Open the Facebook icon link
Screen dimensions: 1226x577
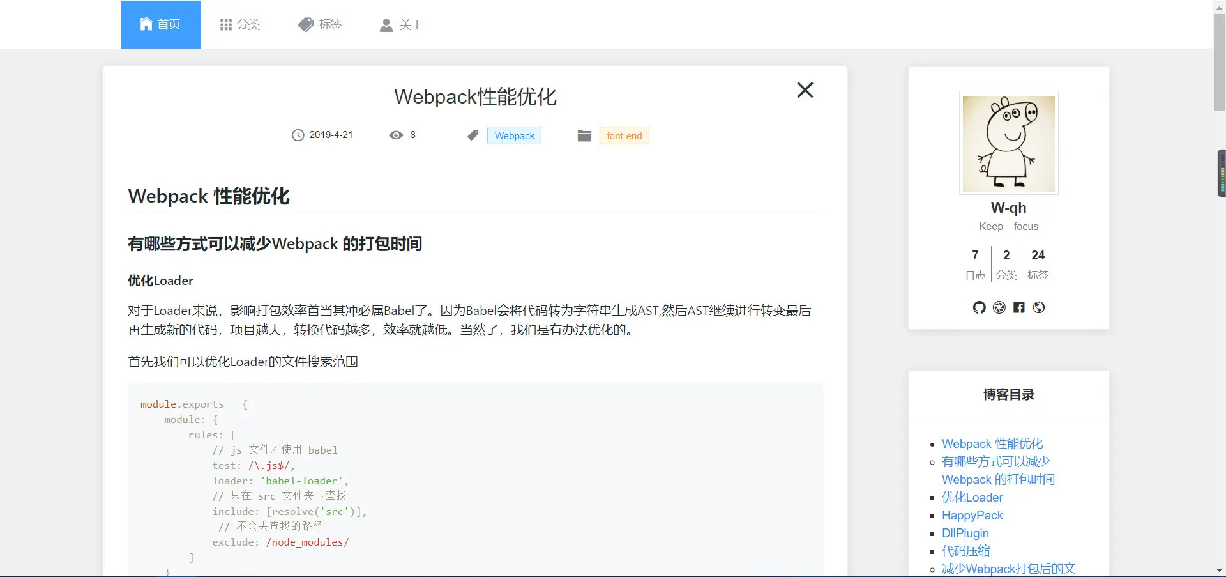pos(1019,307)
